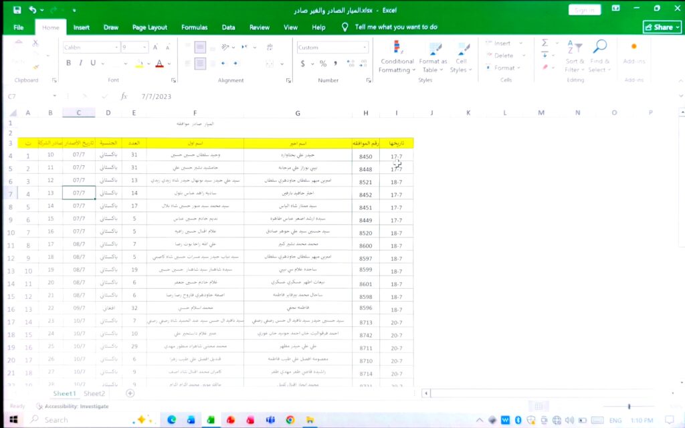The image size is (685, 428).
Task: Expand the Custom number format dropdown
Action: click(x=365, y=47)
